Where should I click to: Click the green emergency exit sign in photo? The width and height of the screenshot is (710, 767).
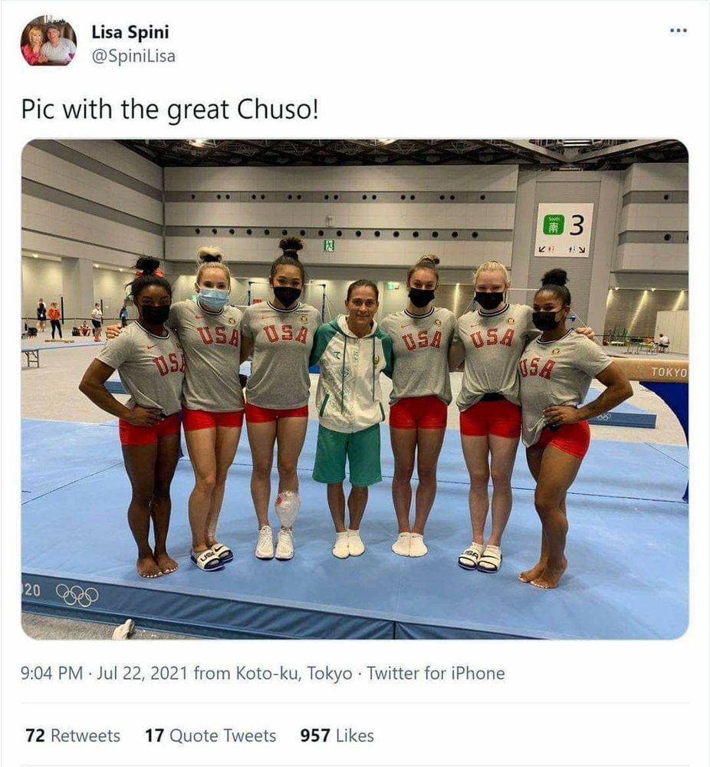tap(330, 245)
